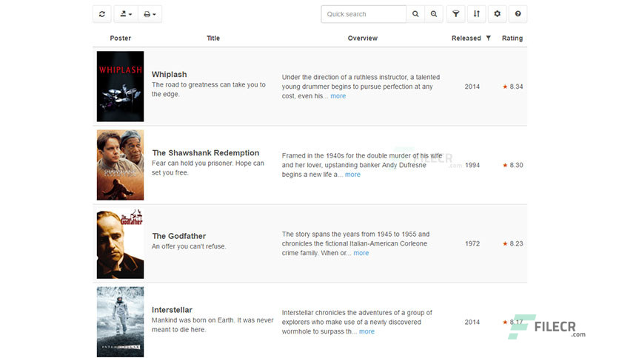Click Interstellar release year 2014
Viewport: 619px width, 358px height.
(472, 322)
